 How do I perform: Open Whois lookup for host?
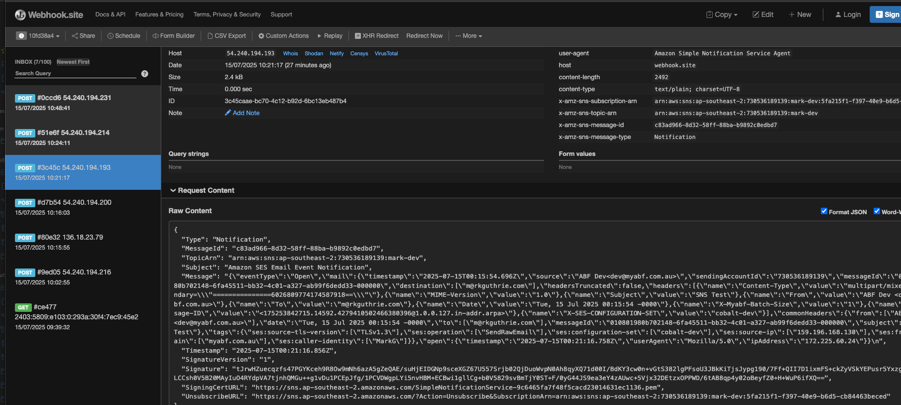pyautogui.click(x=290, y=53)
